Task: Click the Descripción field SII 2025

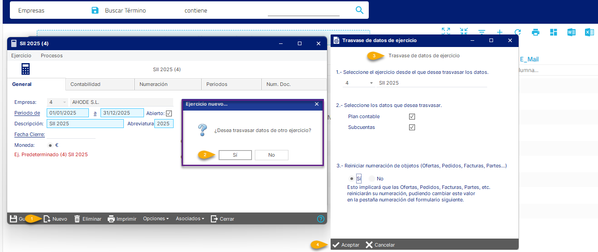Action: 85,124
